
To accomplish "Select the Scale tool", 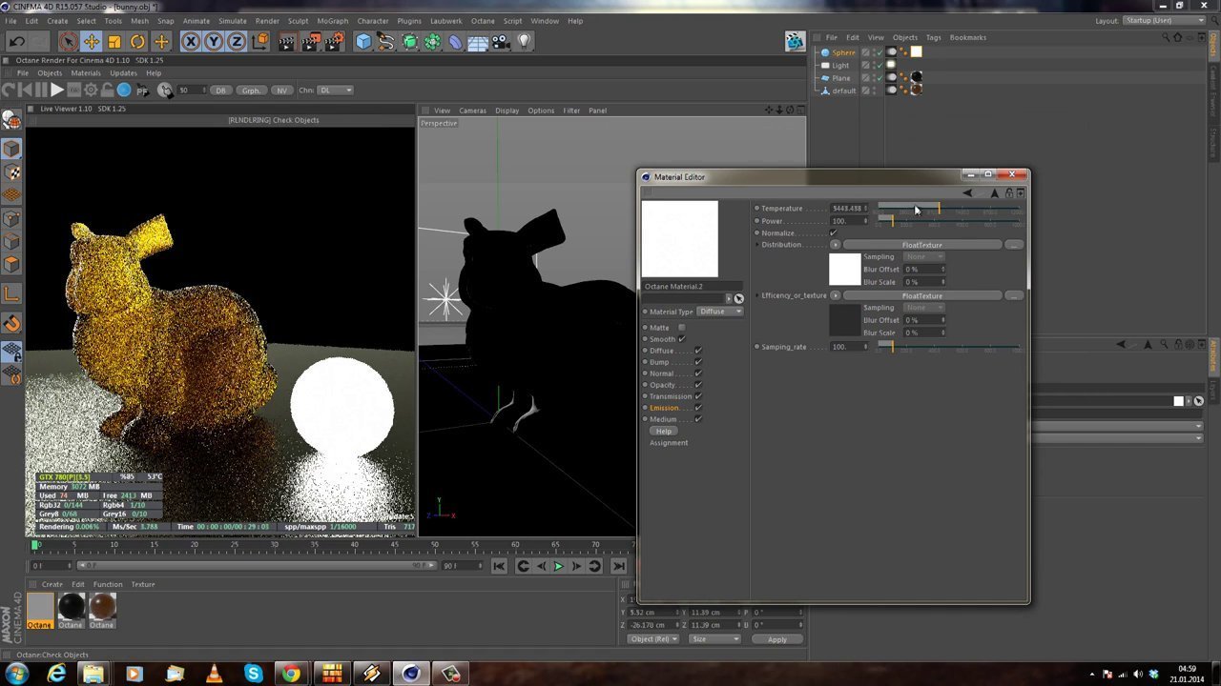I will 114,41.
